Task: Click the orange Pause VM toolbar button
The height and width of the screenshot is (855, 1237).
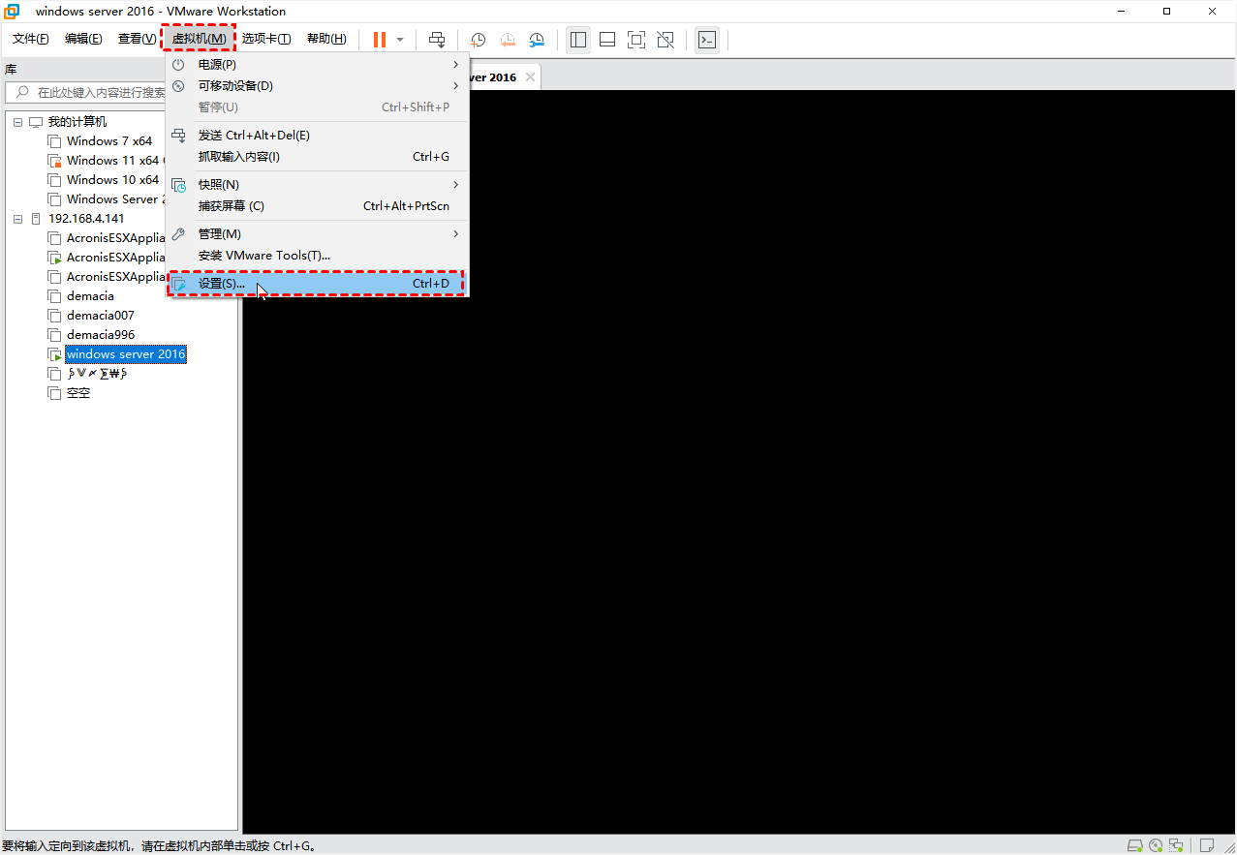Action: pos(379,40)
